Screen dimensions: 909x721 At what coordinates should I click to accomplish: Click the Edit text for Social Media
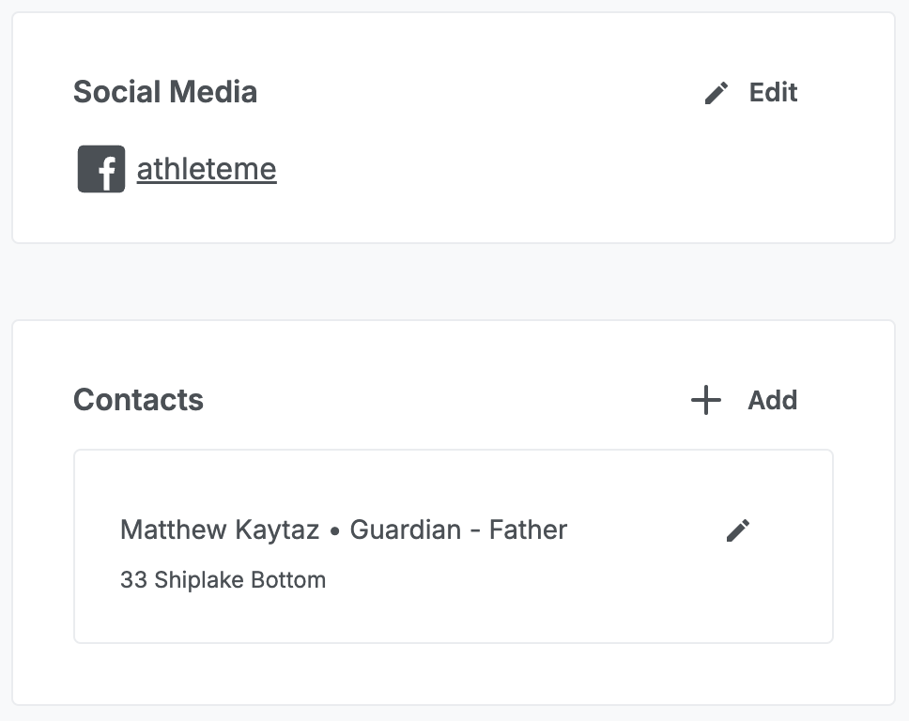773,93
